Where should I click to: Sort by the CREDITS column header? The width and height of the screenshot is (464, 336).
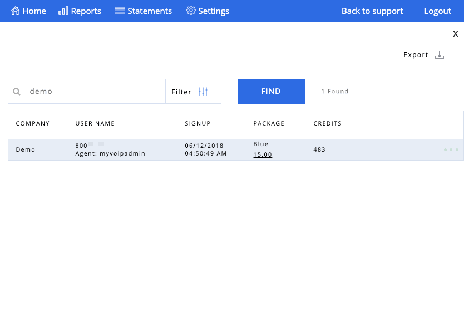[x=327, y=123]
